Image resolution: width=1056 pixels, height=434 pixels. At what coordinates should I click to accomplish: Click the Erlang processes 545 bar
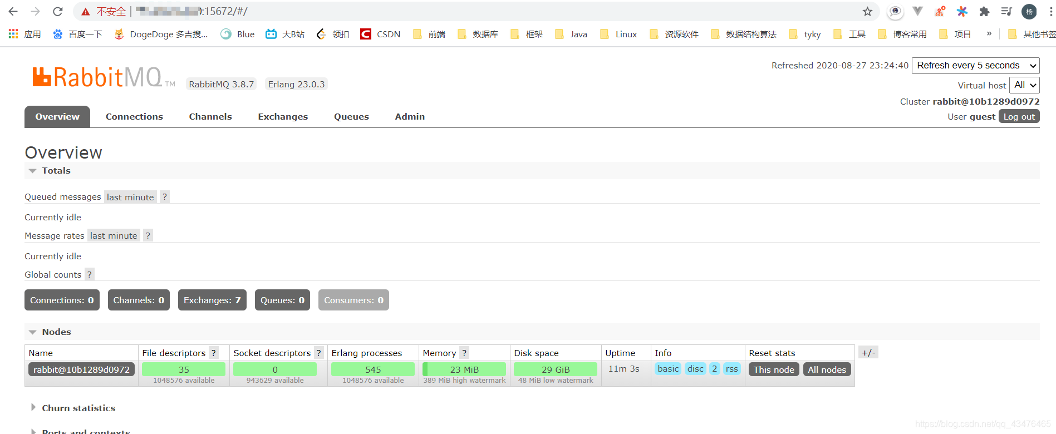(373, 369)
